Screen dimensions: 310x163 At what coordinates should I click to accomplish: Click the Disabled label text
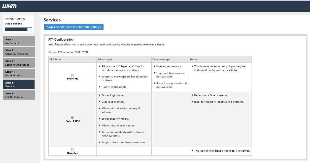73,153
